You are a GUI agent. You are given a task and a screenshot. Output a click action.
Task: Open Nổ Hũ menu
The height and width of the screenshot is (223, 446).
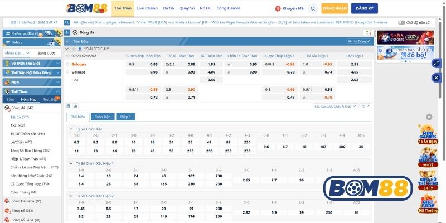click(x=205, y=8)
